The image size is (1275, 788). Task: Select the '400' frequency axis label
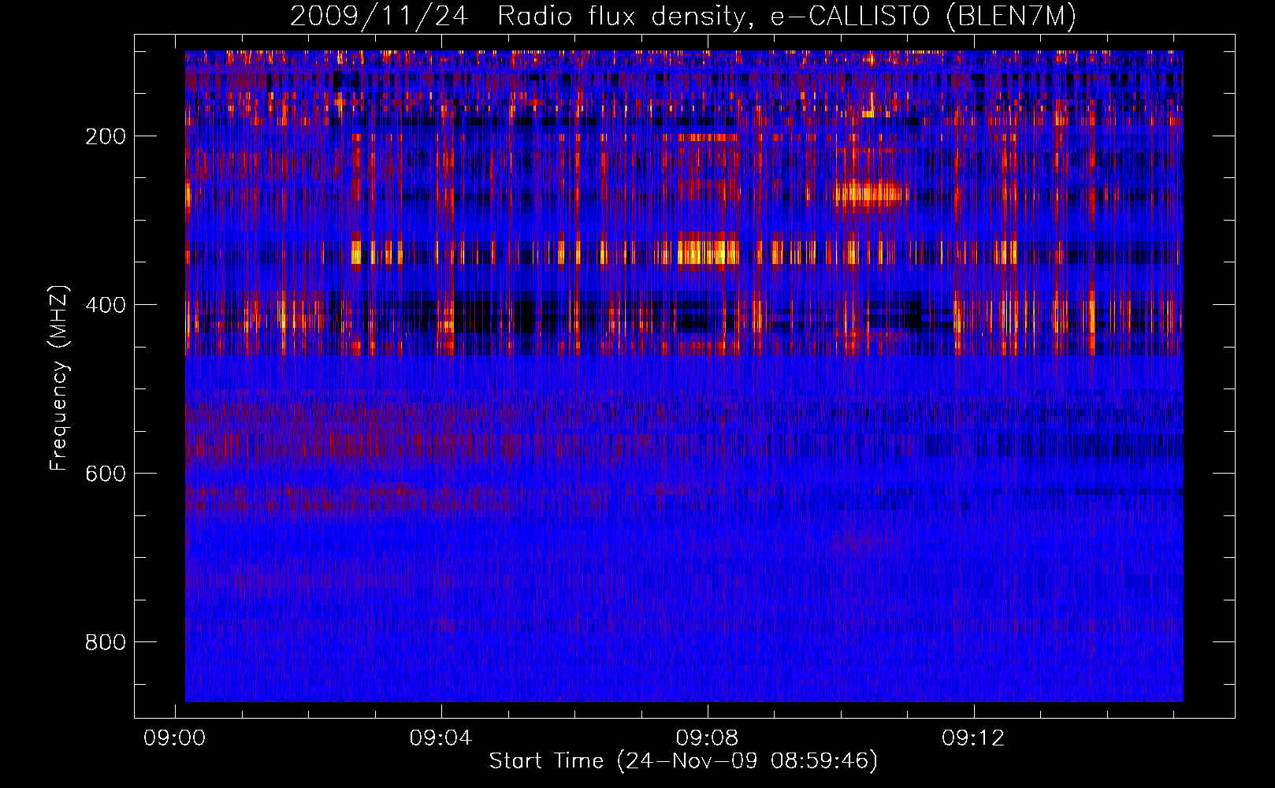[x=106, y=305]
